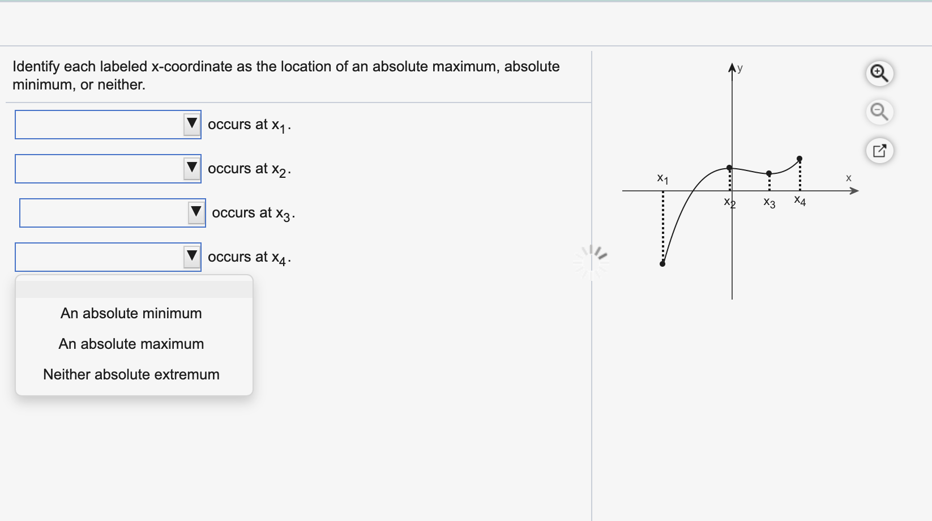Click the dropdown arrow for the x2 answer
This screenshot has width=932, height=521.
pos(192,168)
